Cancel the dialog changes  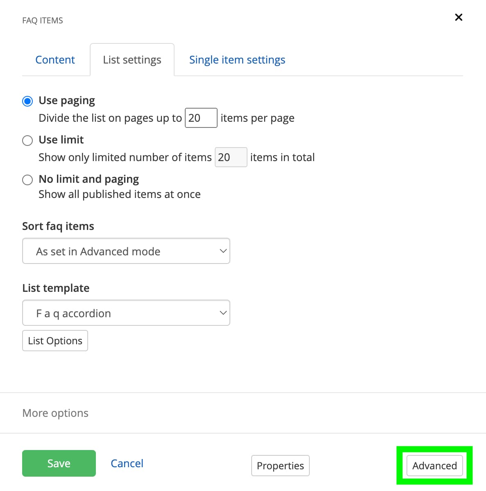click(x=127, y=463)
